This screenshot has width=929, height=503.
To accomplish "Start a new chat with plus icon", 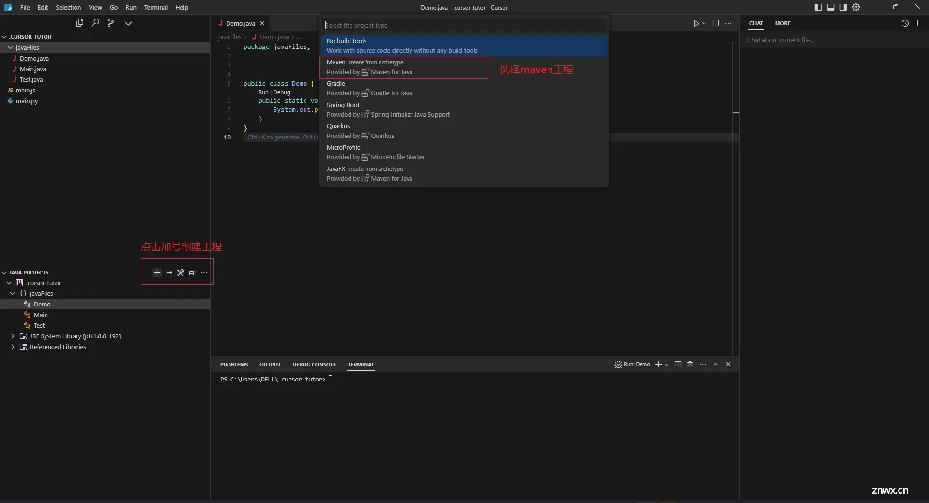I will click(917, 23).
